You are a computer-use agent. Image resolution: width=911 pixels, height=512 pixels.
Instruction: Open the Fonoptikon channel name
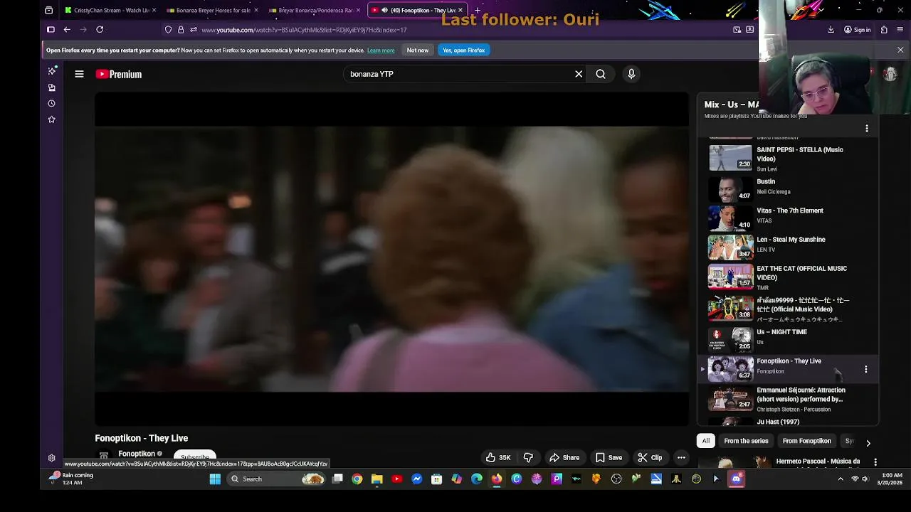click(x=137, y=454)
